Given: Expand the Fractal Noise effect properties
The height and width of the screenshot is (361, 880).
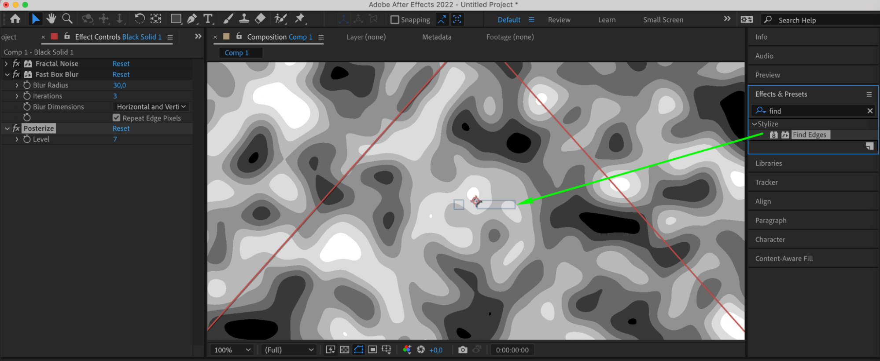Looking at the screenshot, I should click(6, 64).
